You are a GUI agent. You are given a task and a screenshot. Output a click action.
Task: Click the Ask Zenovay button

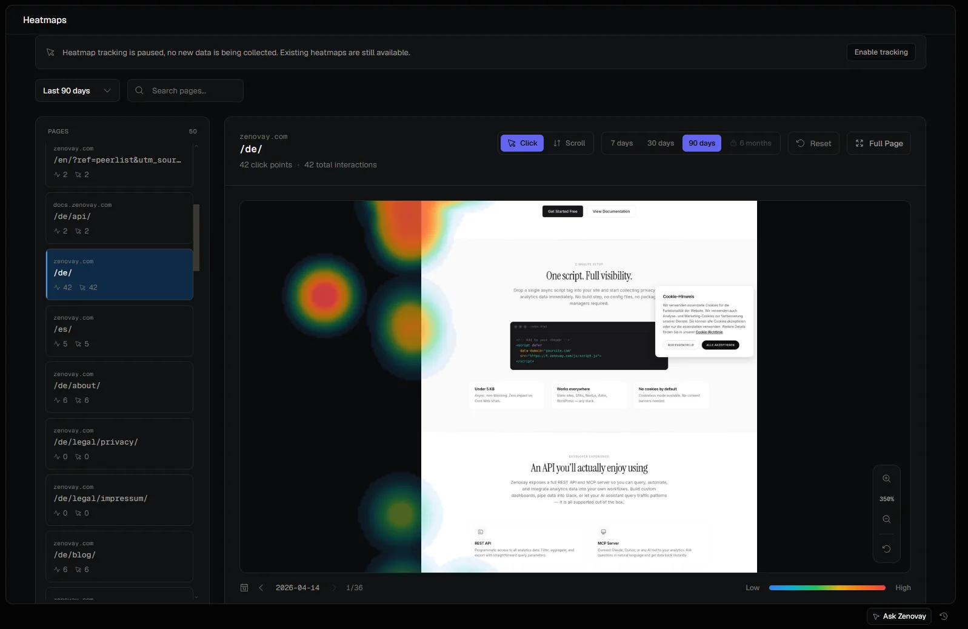pos(899,616)
